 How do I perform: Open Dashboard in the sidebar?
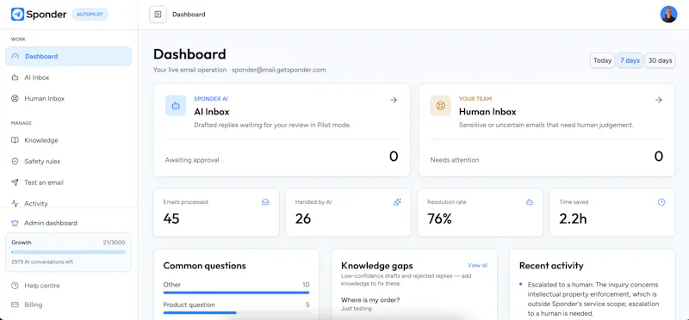click(69, 56)
